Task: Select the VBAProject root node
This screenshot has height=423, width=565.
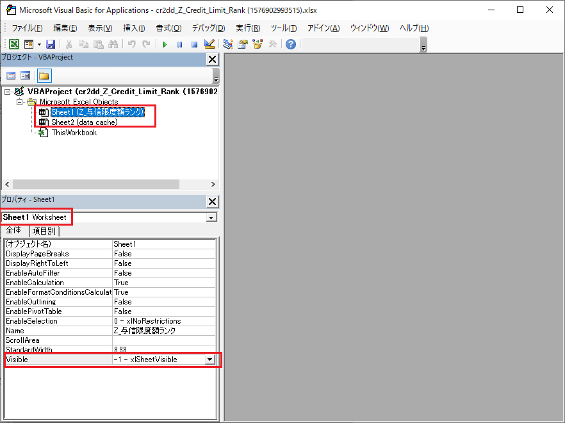Action: click(122, 92)
